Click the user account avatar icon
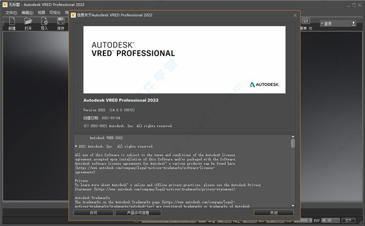Screen dimensions: 365x226 (x=353, y=23)
